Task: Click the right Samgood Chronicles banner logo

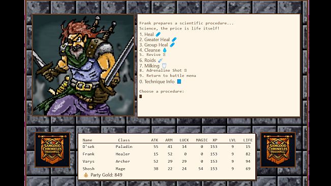Action: [278, 150]
